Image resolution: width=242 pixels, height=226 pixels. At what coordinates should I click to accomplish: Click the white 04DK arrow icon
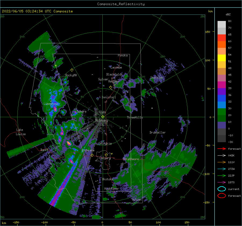(x=222, y=155)
